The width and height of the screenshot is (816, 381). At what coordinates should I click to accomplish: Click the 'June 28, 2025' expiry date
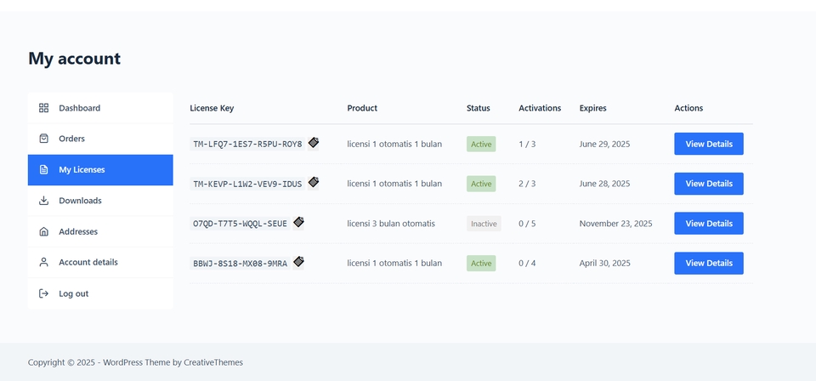(x=604, y=184)
